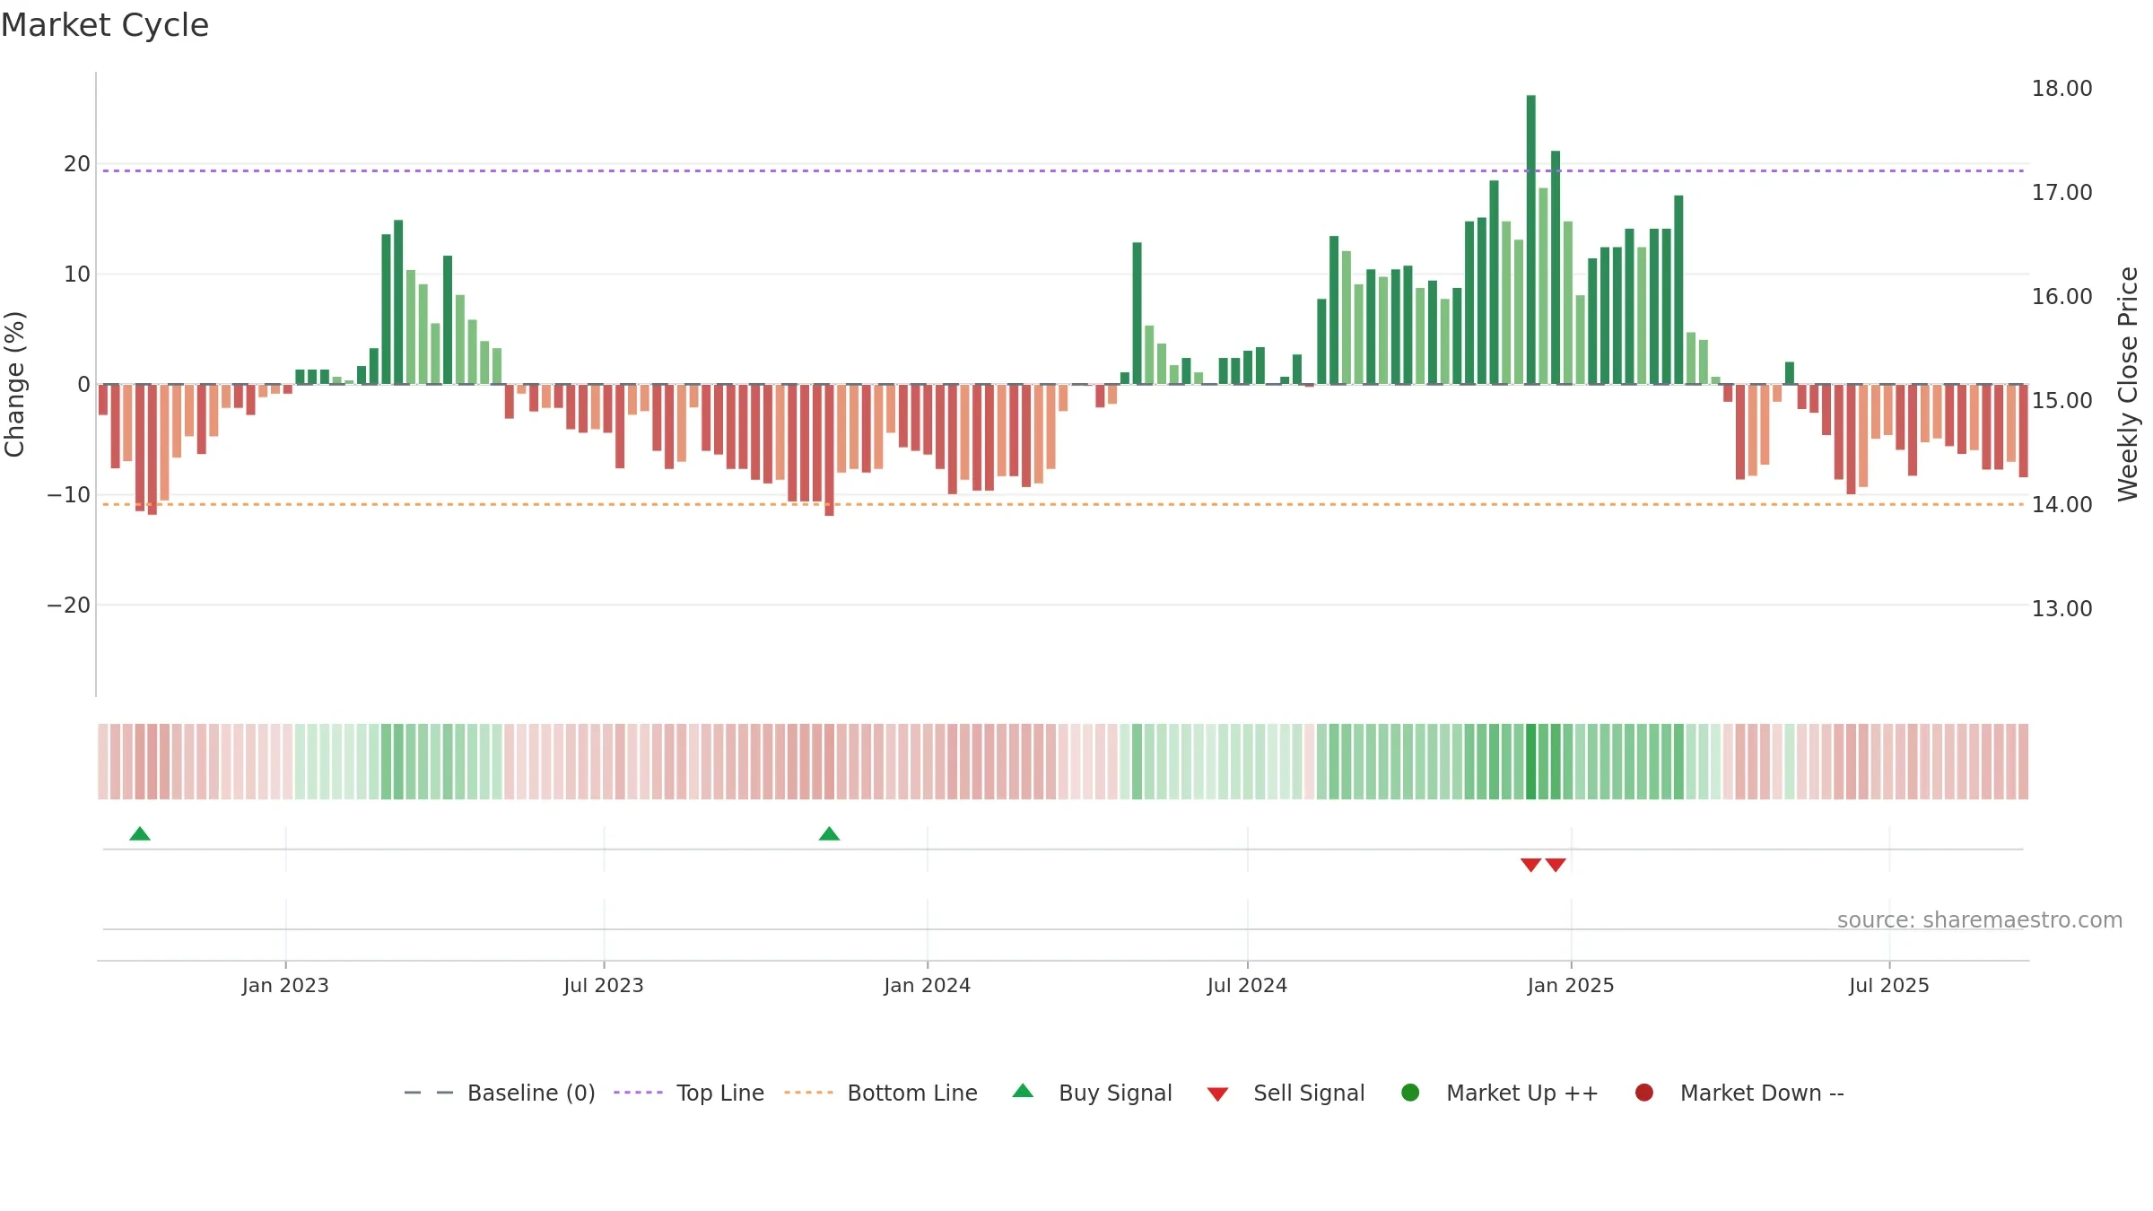Click the orange dotted Bottom Line swatch
Screen dimensions: 2153x1211
808,1093
